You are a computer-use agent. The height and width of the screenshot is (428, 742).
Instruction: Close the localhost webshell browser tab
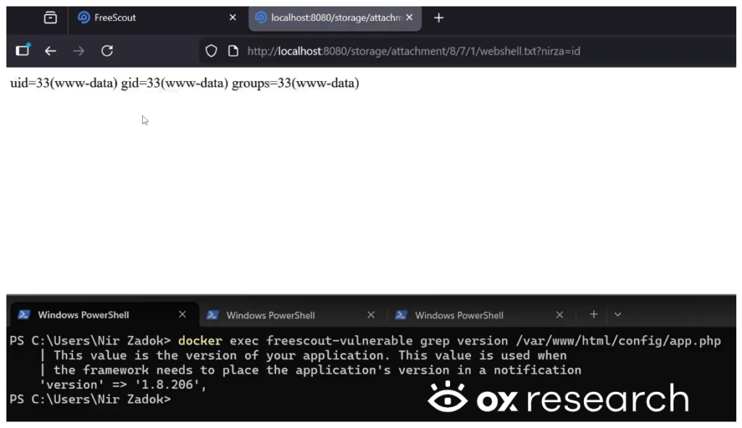[409, 17]
